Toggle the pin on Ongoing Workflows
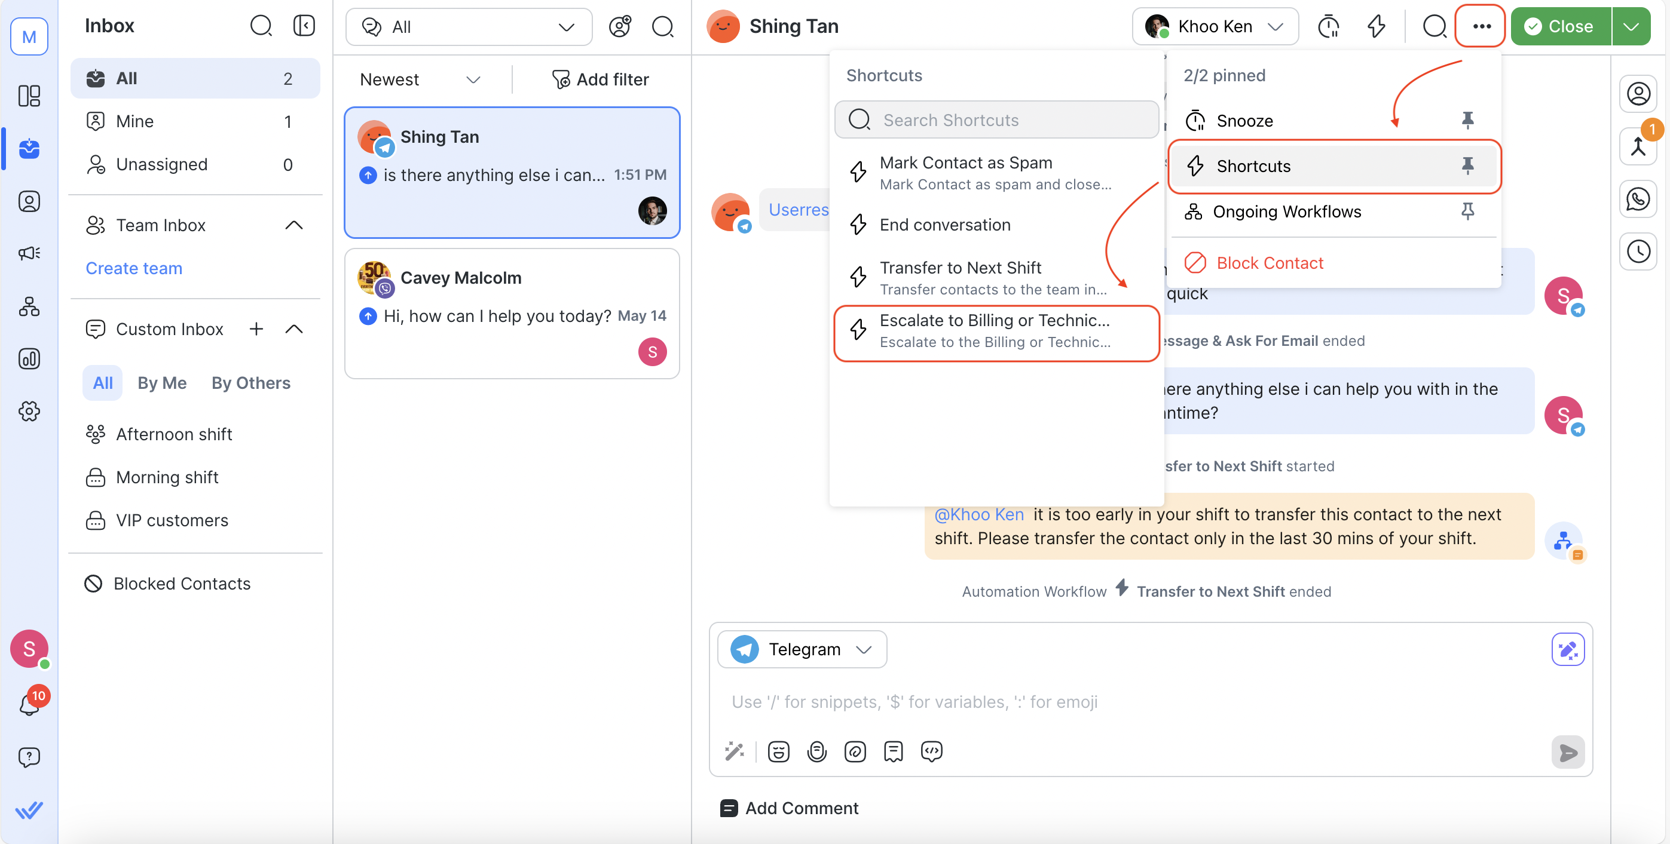Image resolution: width=1670 pixels, height=844 pixels. coord(1468,211)
